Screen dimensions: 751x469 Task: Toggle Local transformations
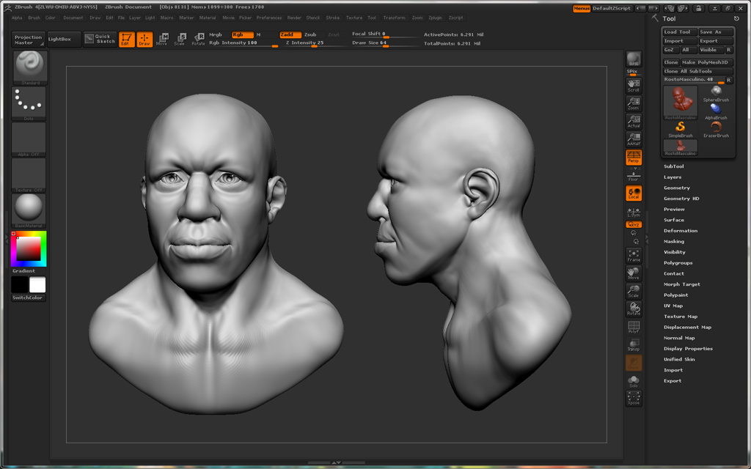coord(634,193)
